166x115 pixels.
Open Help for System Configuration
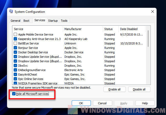145,103
